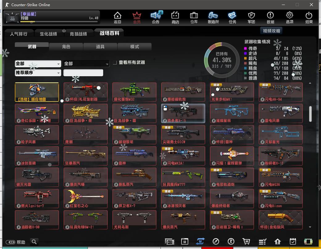Select the 腐化重炮M32 weapon card
This screenshot has height=249, width=321.
(x=134, y=92)
